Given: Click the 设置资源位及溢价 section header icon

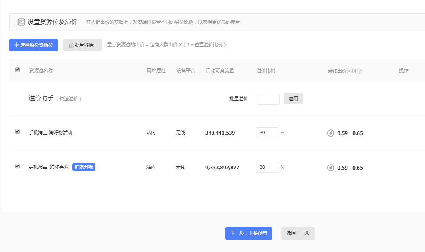Looking at the screenshot, I should pos(21,22).
